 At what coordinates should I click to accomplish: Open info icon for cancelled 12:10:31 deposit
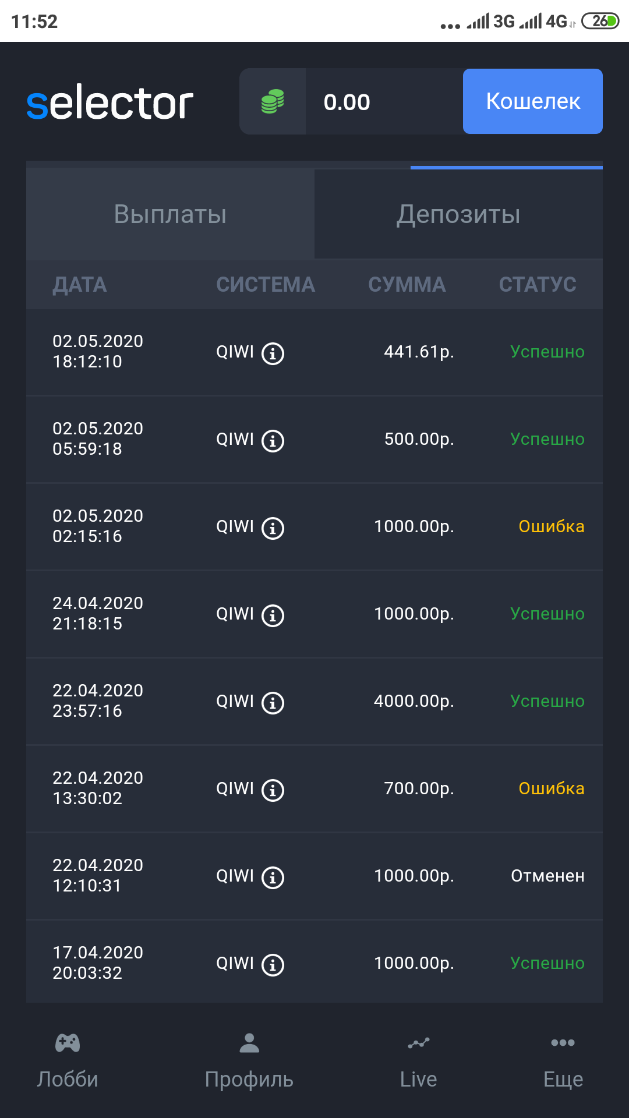[x=273, y=878]
